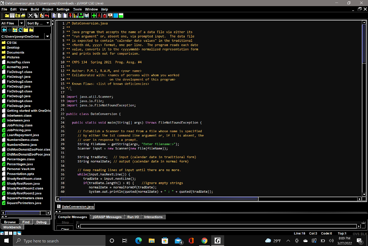Click the Print icon in toolbar
Screen dimensions: 368x246
point(23,16)
